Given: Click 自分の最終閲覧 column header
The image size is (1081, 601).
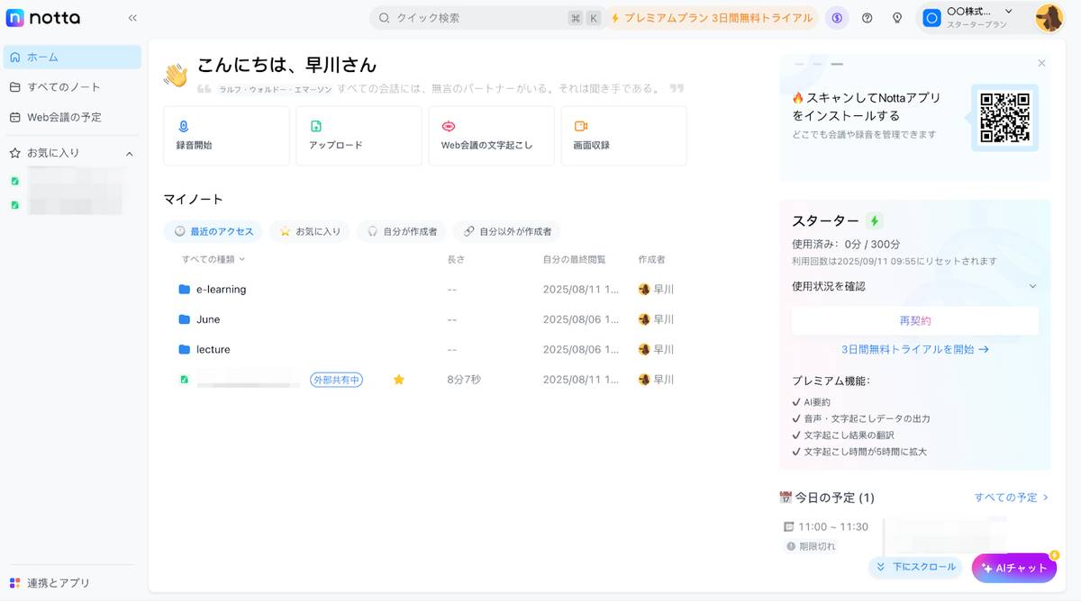Looking at the screenshot, I should tap(574, 259).
